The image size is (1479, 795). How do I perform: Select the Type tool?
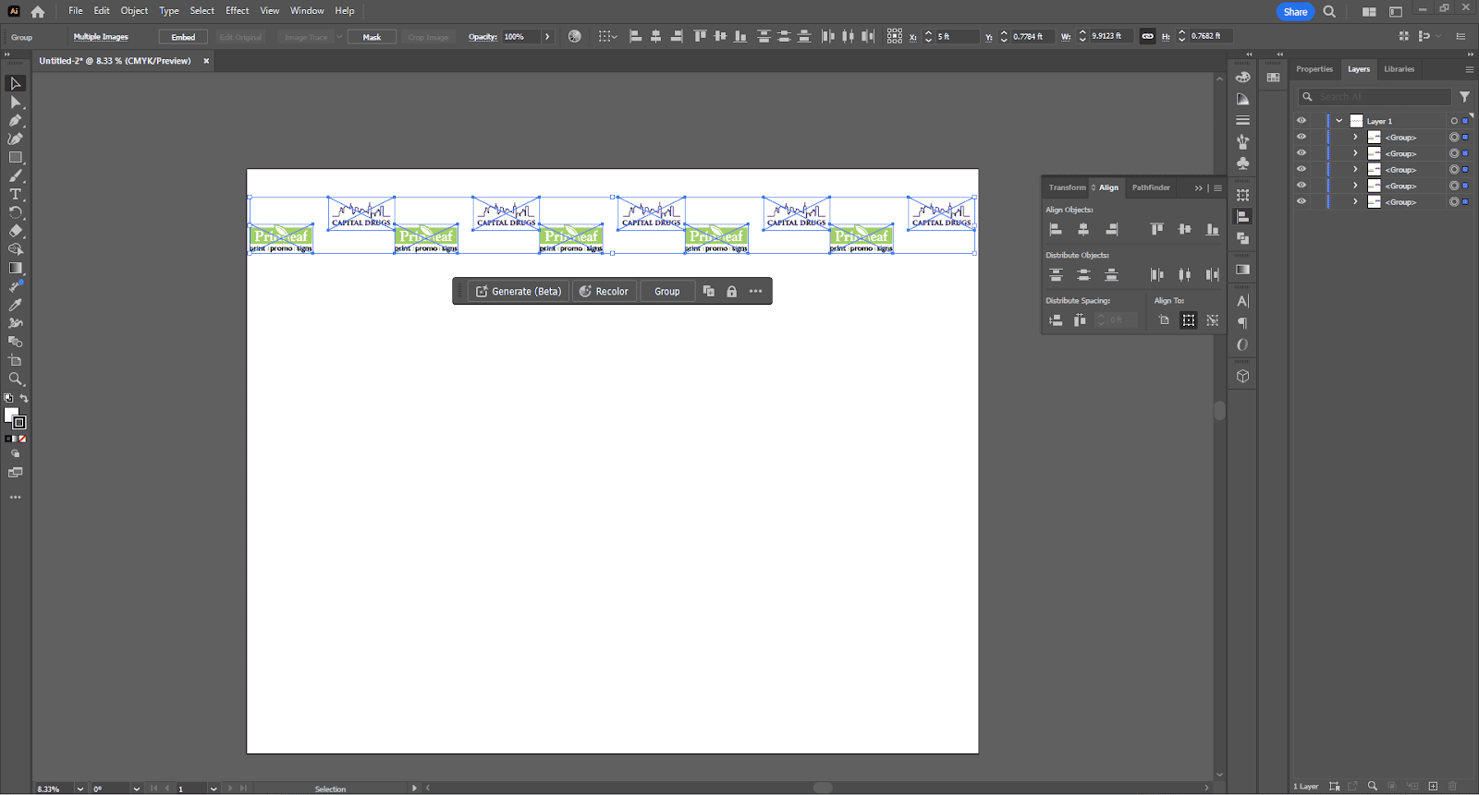coord(16,194)
